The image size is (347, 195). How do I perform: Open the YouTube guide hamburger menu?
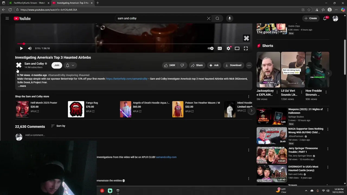[7, 18]
